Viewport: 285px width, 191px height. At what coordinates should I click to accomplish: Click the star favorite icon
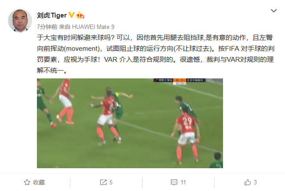tap(27, 182)
